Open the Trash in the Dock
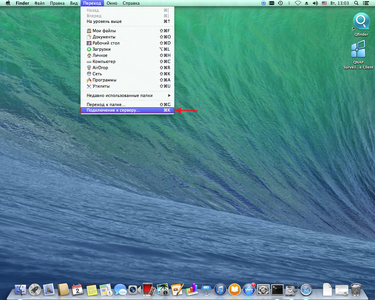 (356, 290)
